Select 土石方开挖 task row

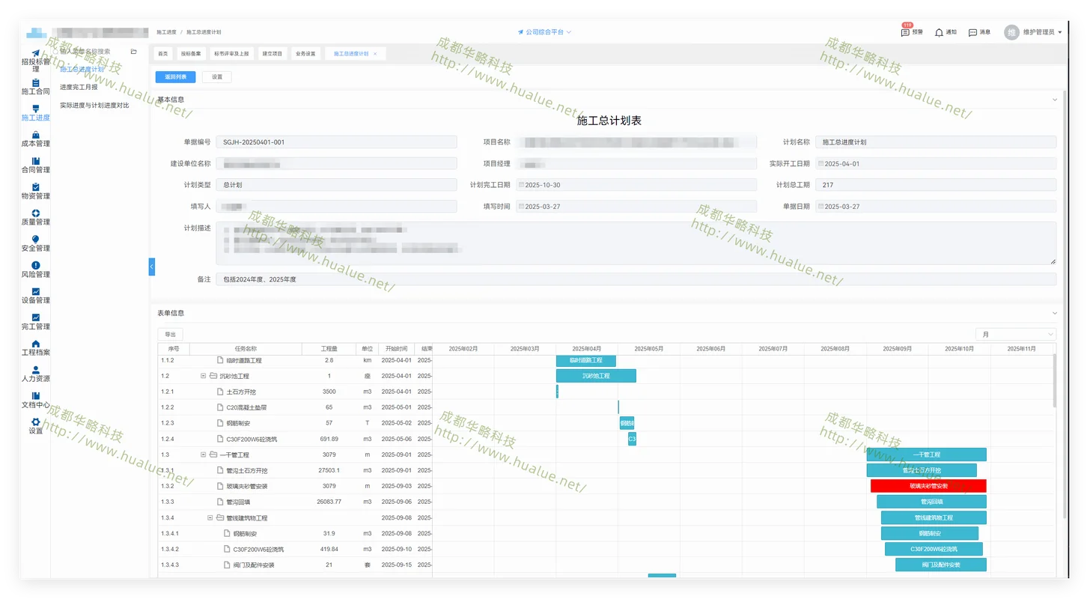click(x=295, y=392)
